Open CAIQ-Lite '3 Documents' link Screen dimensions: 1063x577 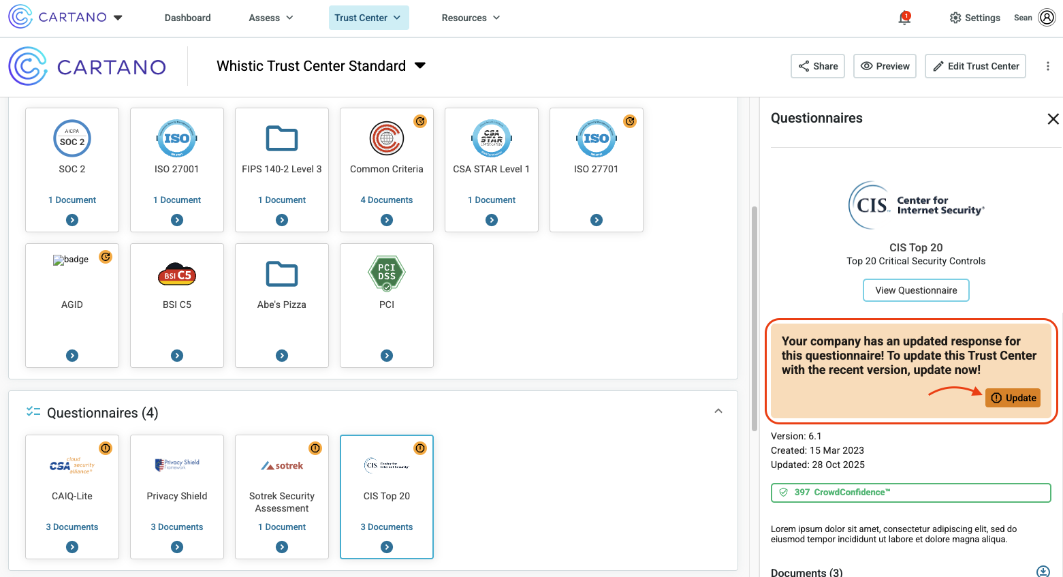[x=72, y=527]
